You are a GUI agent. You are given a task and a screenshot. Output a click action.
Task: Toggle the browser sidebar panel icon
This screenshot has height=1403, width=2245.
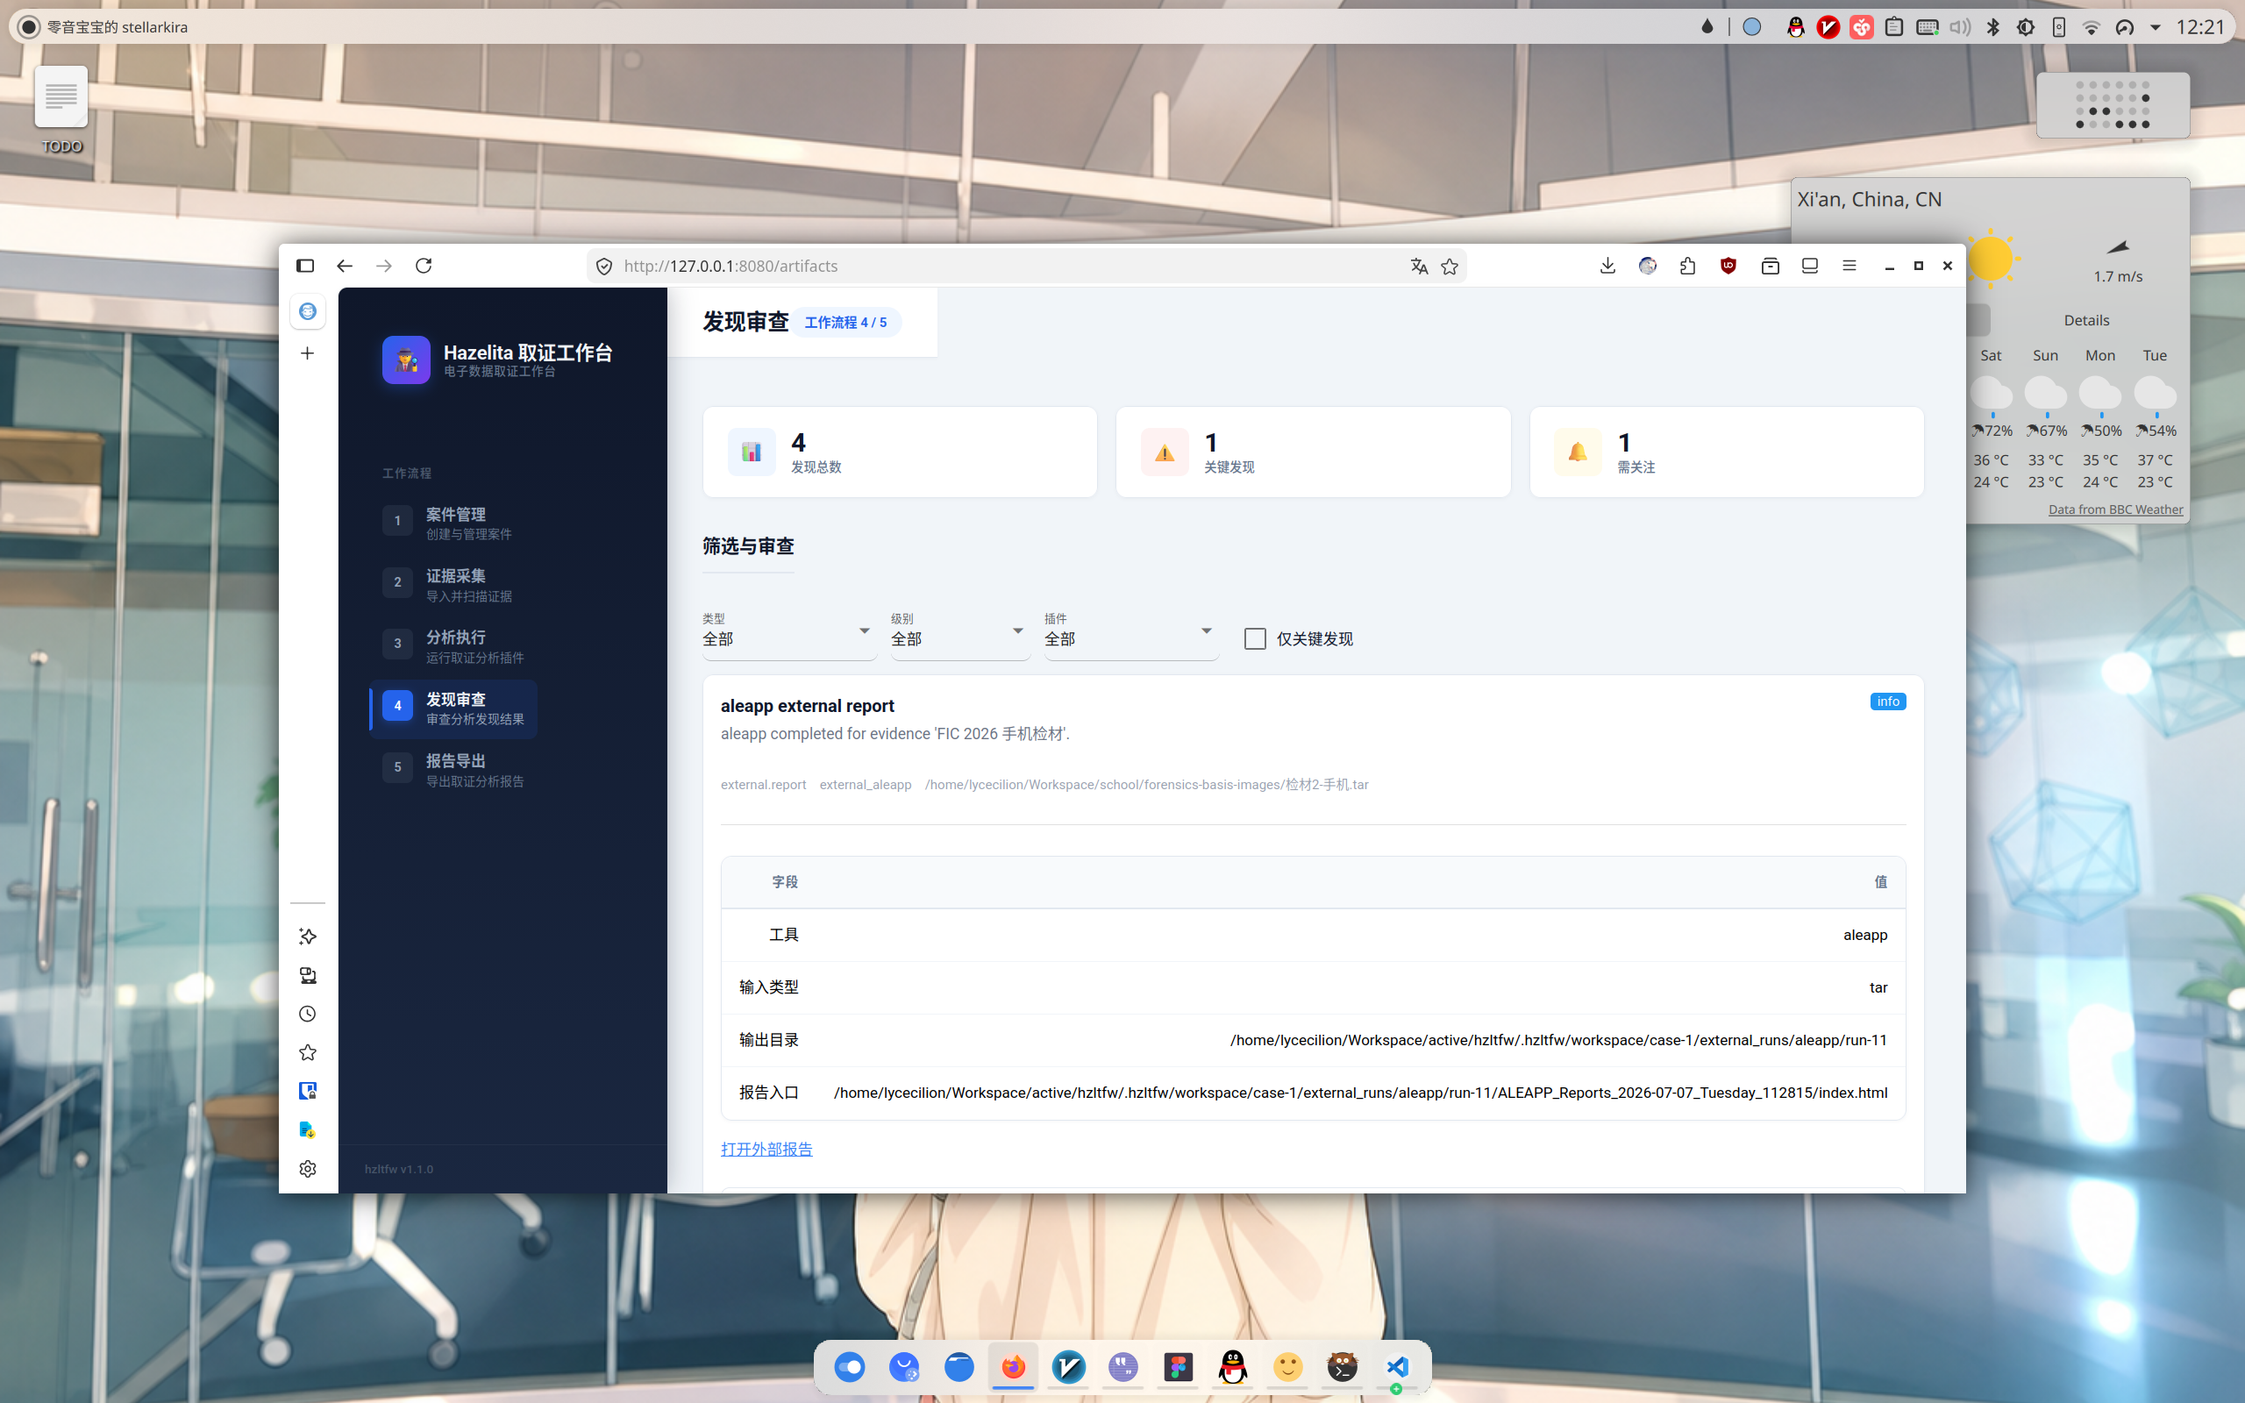tap(305, 267)
